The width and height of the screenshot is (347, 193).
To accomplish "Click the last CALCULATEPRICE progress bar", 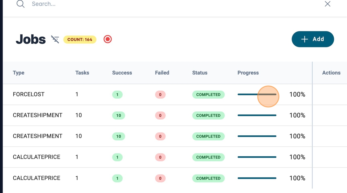I will [257, 178].
